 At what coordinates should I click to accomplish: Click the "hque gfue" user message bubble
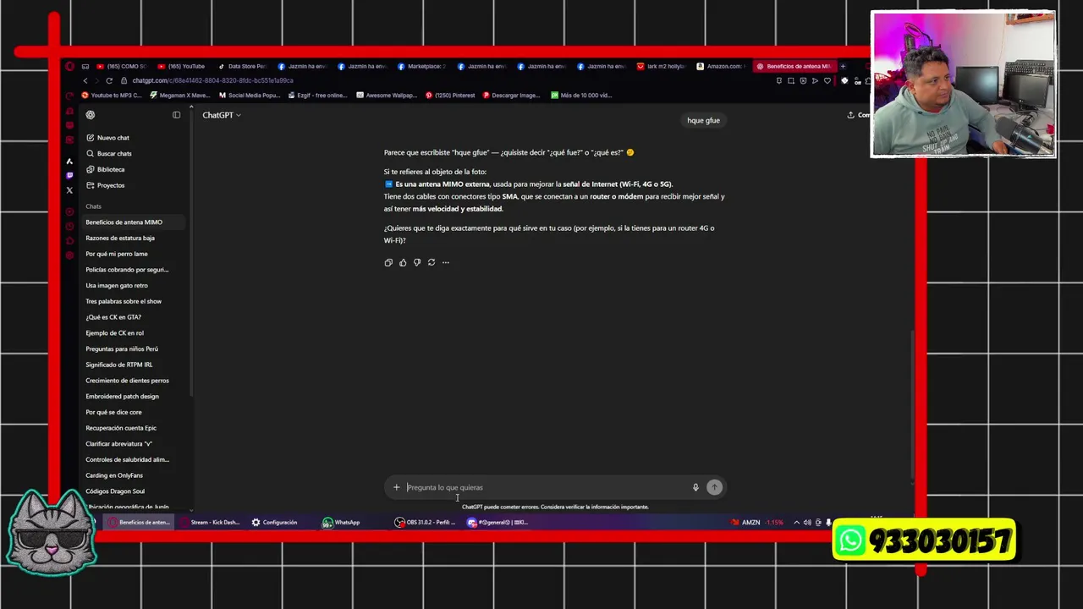click(703, 121)
